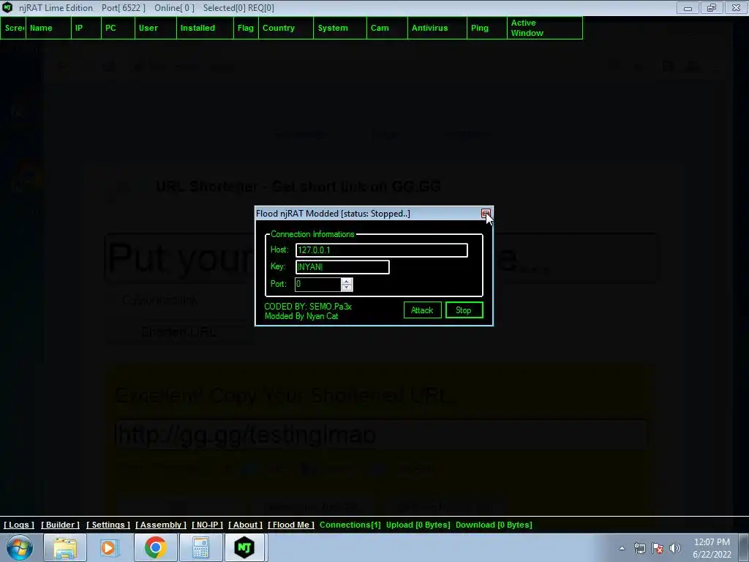Minimize the njRAT Lime Edition window

pyautogui.click(x=688, y=8)
